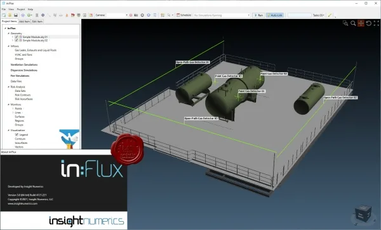Open the File menu

click(x=4, y=10)
